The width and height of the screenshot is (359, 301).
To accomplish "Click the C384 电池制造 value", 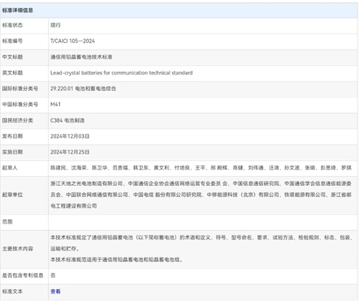I will (67, 120).
